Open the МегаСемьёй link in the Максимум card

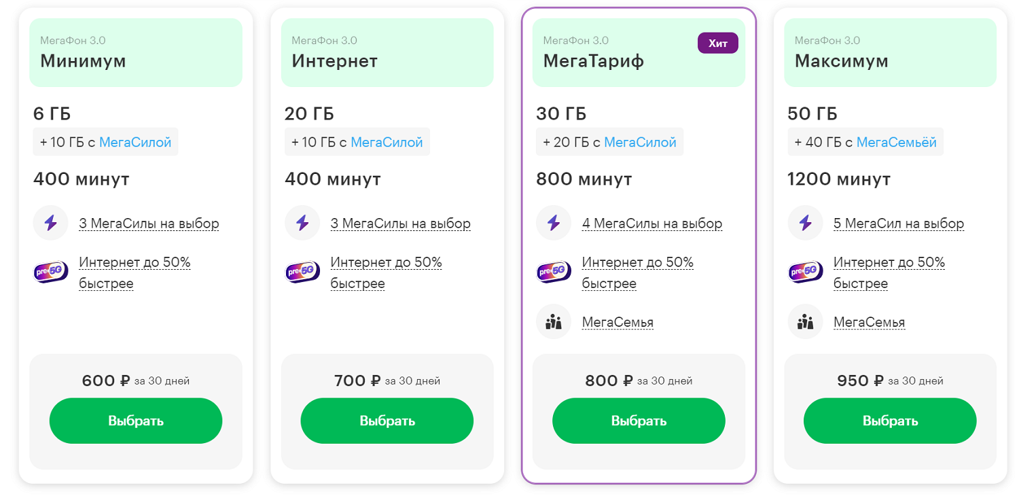tap(897, 142)
